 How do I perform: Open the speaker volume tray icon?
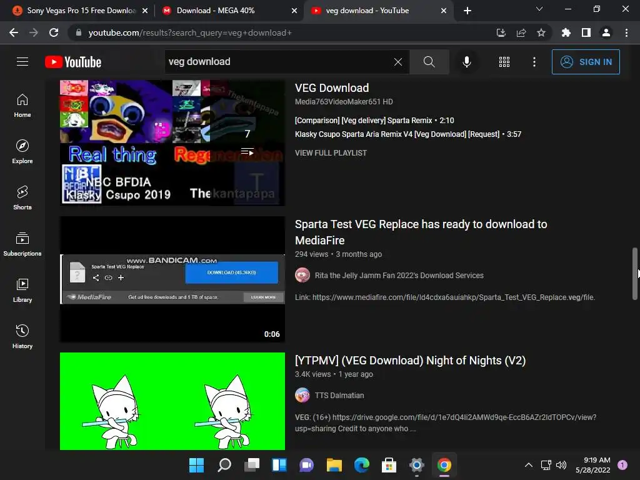pos(561,465)
